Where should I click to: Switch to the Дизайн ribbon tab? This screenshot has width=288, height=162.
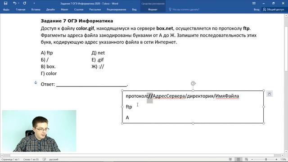[50, 9]
